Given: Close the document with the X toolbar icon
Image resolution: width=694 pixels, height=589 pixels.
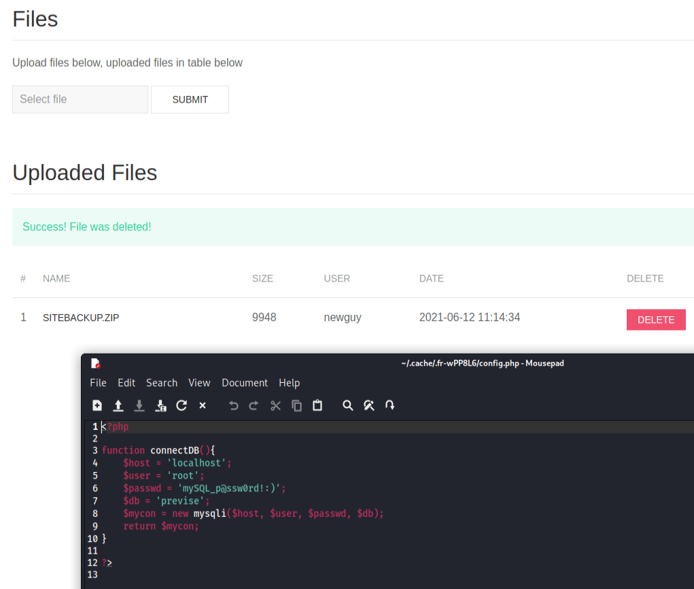Looking at the screenshot, I should tap(203, 405).
